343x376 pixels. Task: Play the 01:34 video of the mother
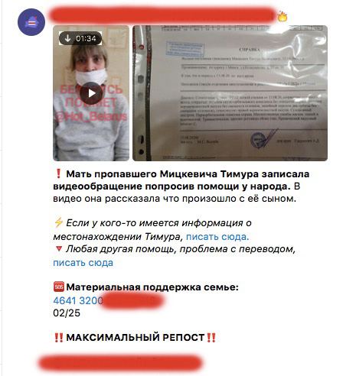91,93
